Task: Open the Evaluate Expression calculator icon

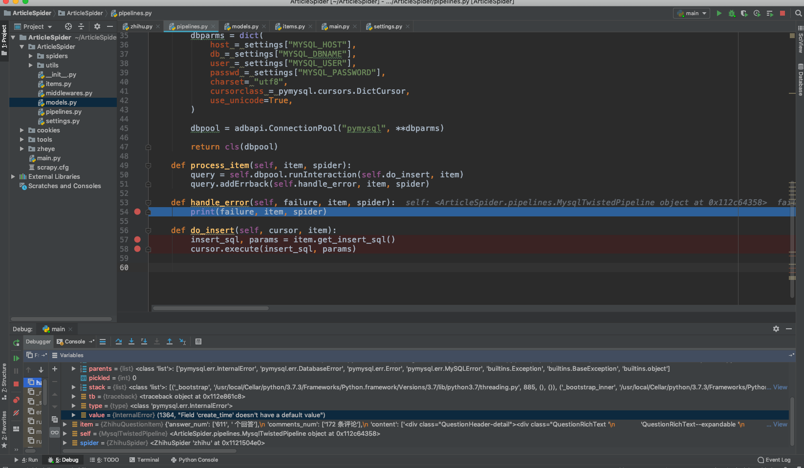Action: pos(198,341)
